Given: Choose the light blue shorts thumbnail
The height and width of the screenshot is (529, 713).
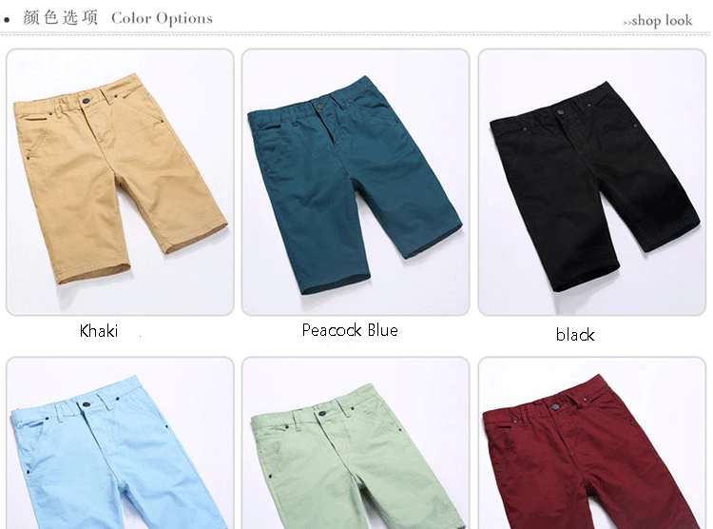Looking at the screenshot, I should pos(120,443).
